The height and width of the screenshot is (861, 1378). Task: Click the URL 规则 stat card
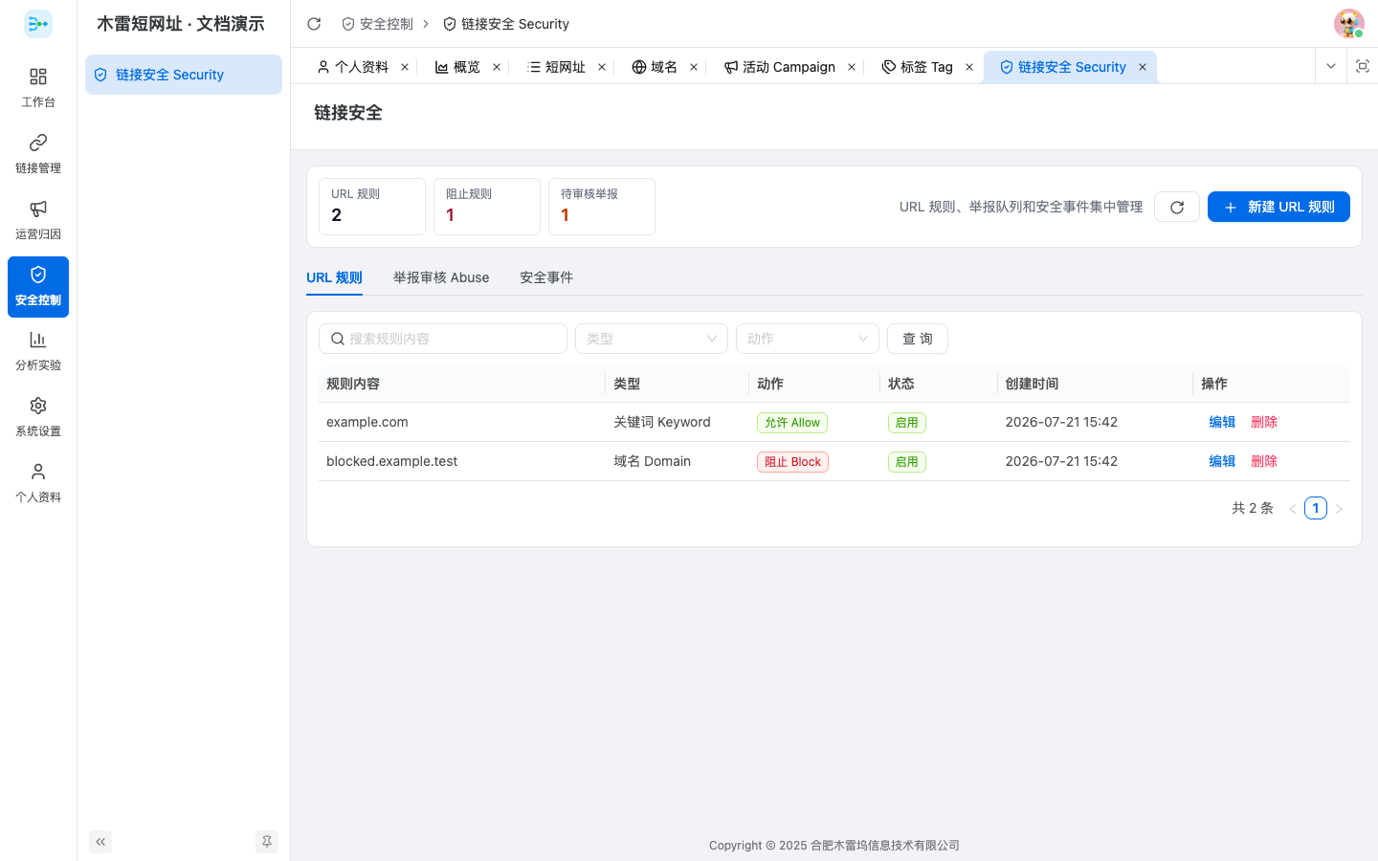click(x=372, y=207)
